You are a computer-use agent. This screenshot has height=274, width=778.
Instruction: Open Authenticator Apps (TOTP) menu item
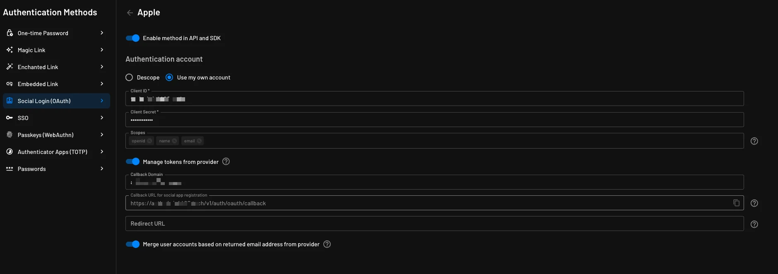point(52,152)
